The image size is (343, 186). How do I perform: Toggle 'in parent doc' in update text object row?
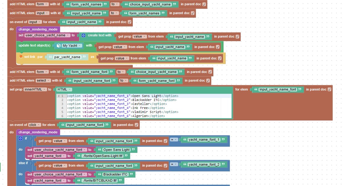[x=218, y=47]
